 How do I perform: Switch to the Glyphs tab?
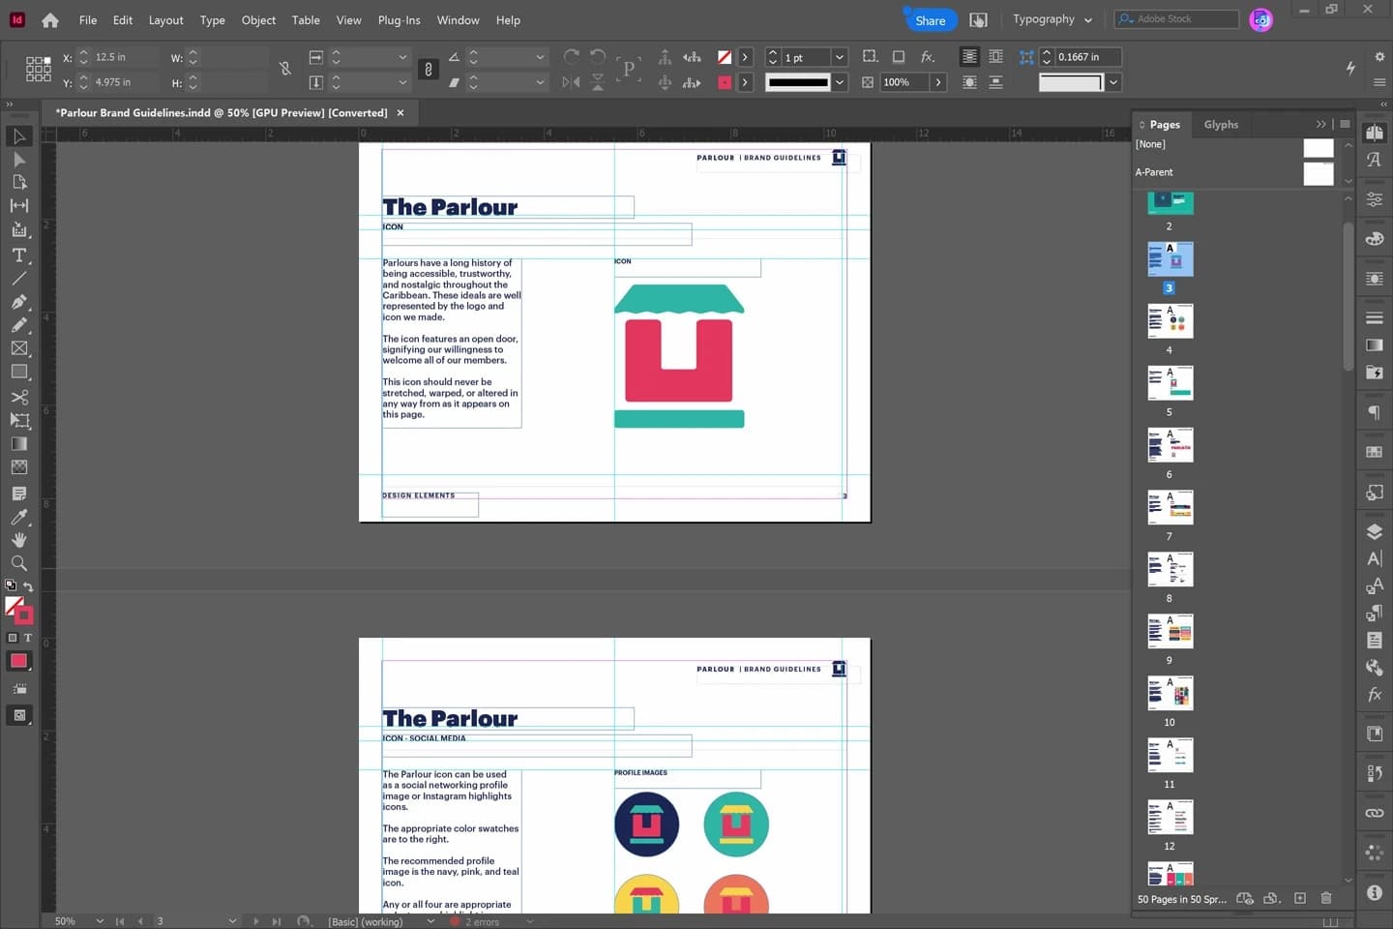coord(1221,125)
